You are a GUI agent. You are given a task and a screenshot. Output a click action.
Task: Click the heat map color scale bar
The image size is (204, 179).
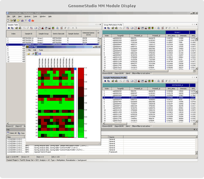[x=81, y=102]
